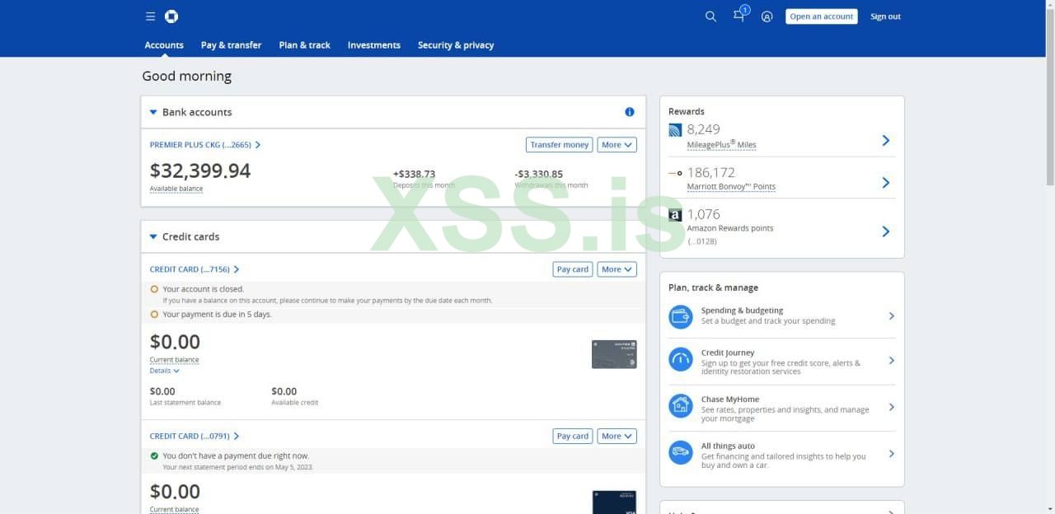Open More dropdown for credit card 7156
Image resolution: width=1055 pixels, height=514 pixels.
[x=617, y=269]
